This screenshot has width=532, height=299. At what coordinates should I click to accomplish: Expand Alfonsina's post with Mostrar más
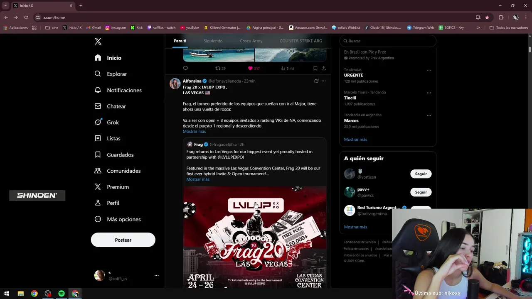194,132
